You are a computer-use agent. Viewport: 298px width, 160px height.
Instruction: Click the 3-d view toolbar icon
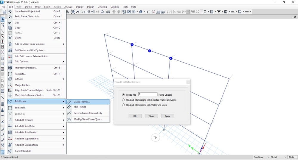point(83,12)
